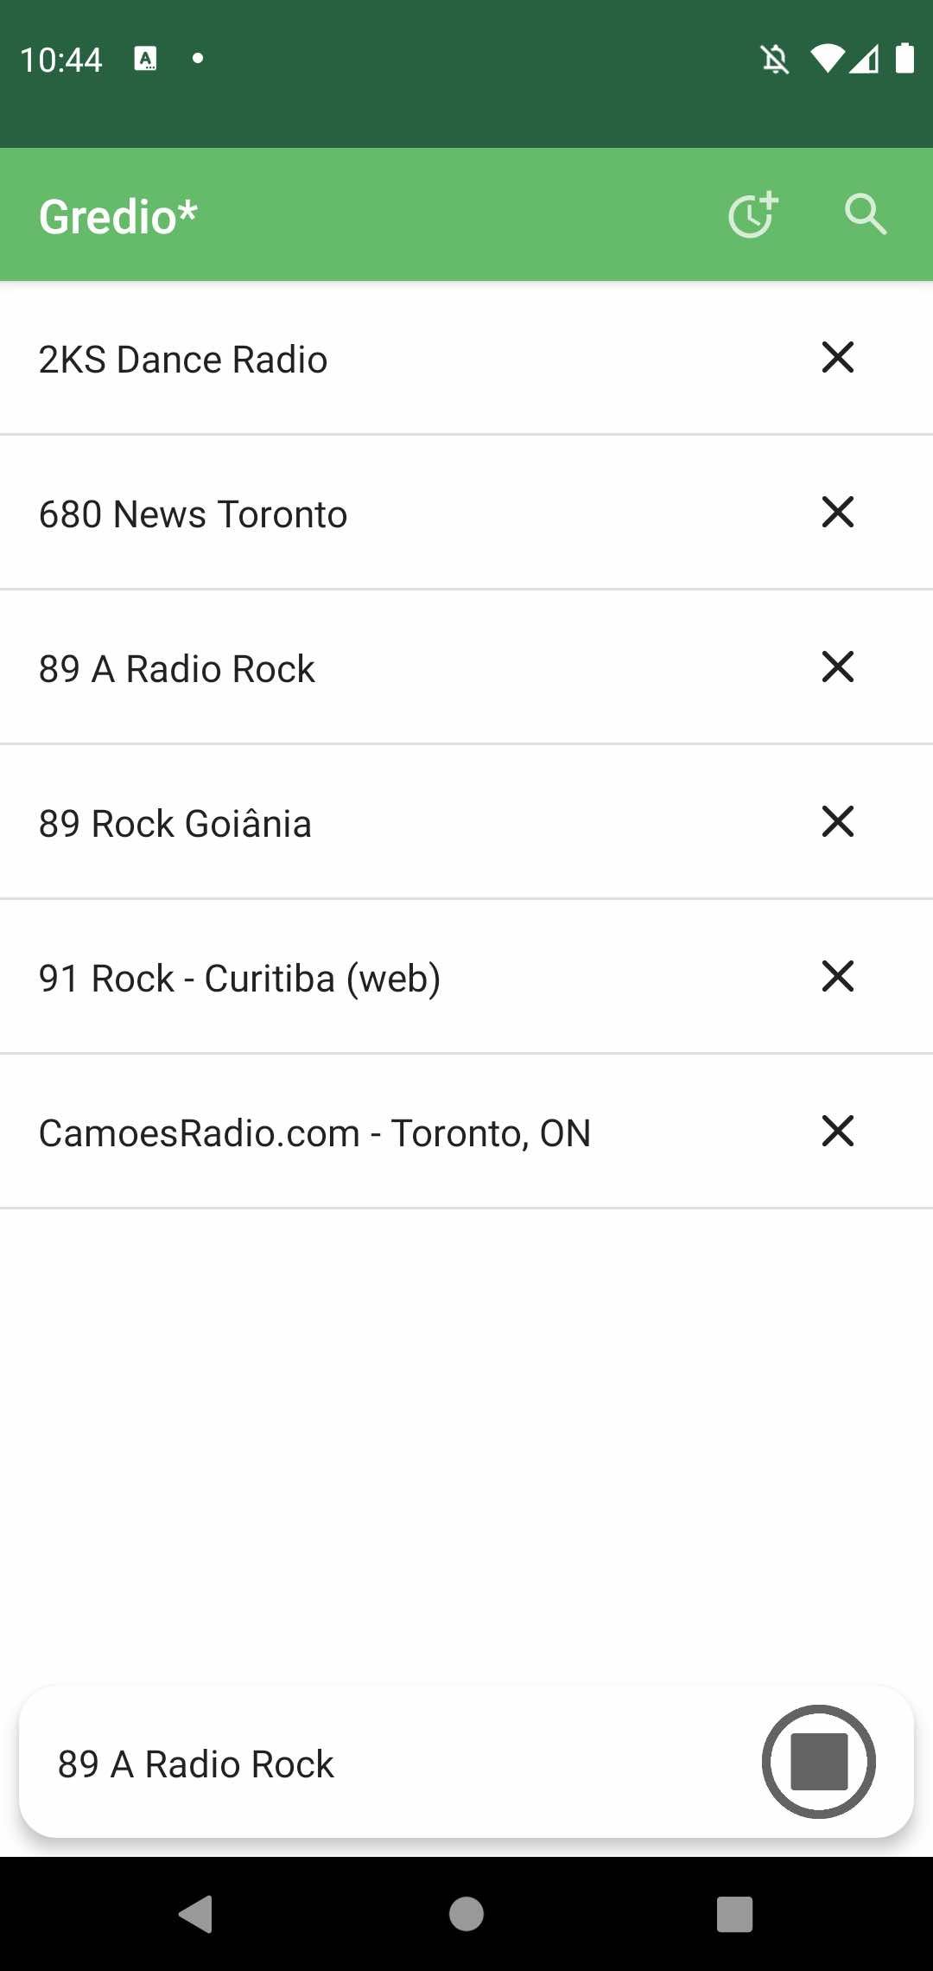933x1971 pixels.
Task: Remove 89 Rock Goiânia station
Action: click(x=837, y=821)
